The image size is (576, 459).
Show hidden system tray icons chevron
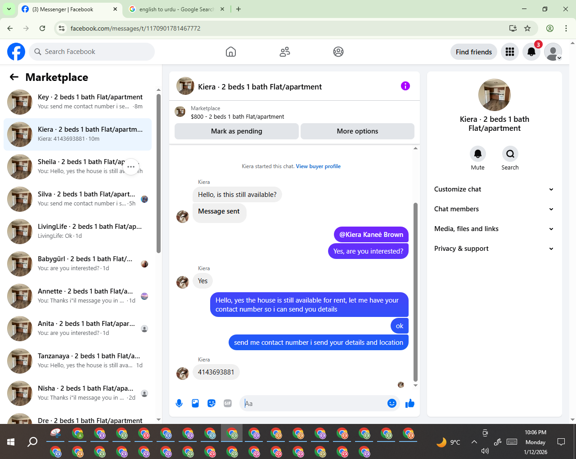click(x=474, y=442)
